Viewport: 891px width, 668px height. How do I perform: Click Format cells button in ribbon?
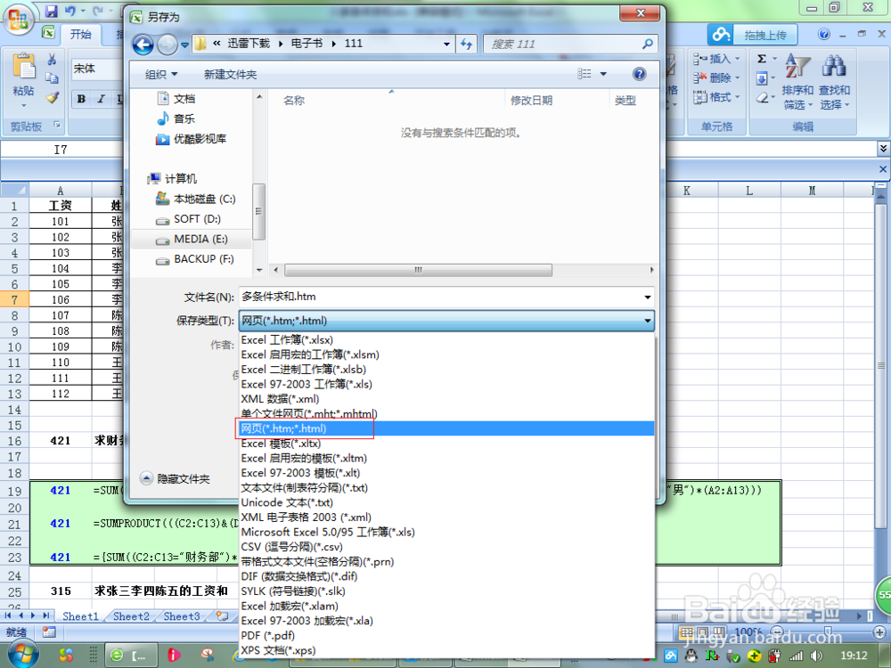coord(716,97)
